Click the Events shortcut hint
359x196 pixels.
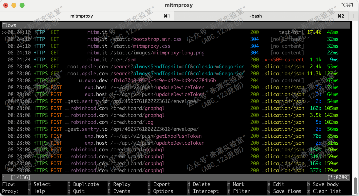(x=122, y=191)
